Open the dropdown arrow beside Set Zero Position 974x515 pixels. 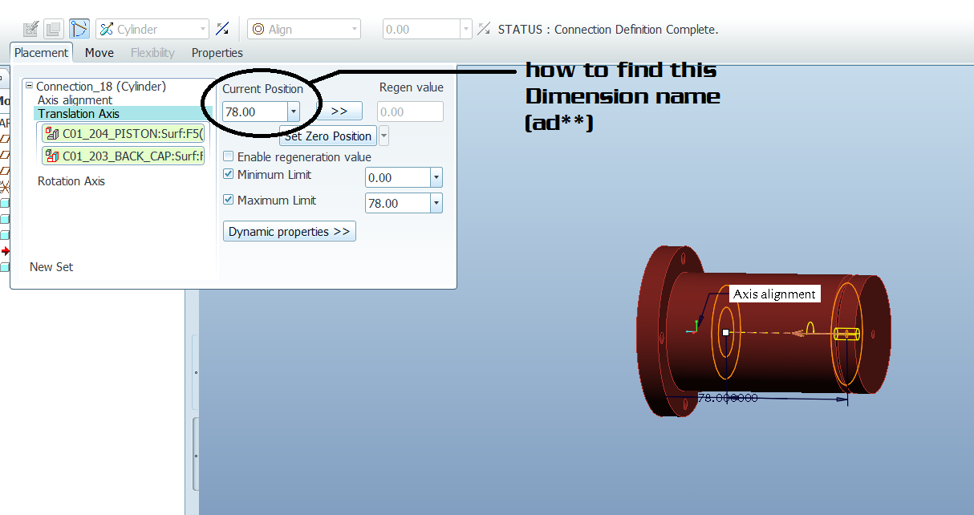click(x=384, y=136)
